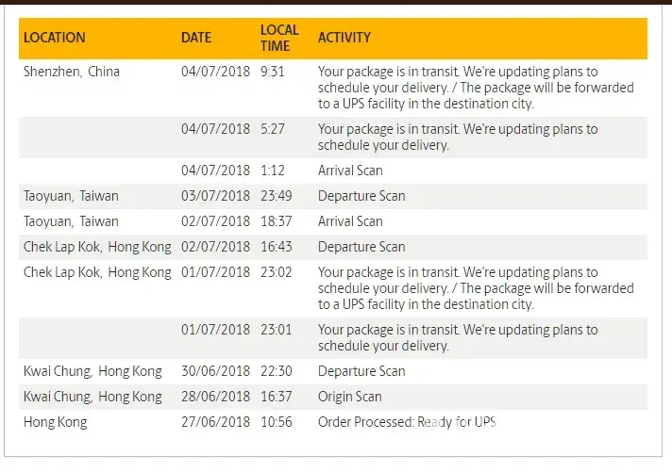This screenshot has height=472, width=672.
Task: Click the Order Processed: Ready for UPS entry
Action: [407, 422]
